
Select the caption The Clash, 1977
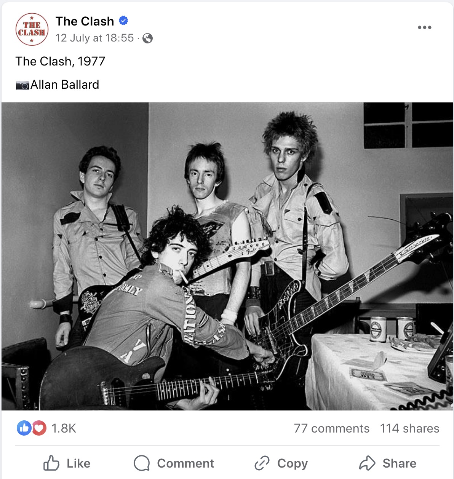pyautogui.click(x=60, y=61)
